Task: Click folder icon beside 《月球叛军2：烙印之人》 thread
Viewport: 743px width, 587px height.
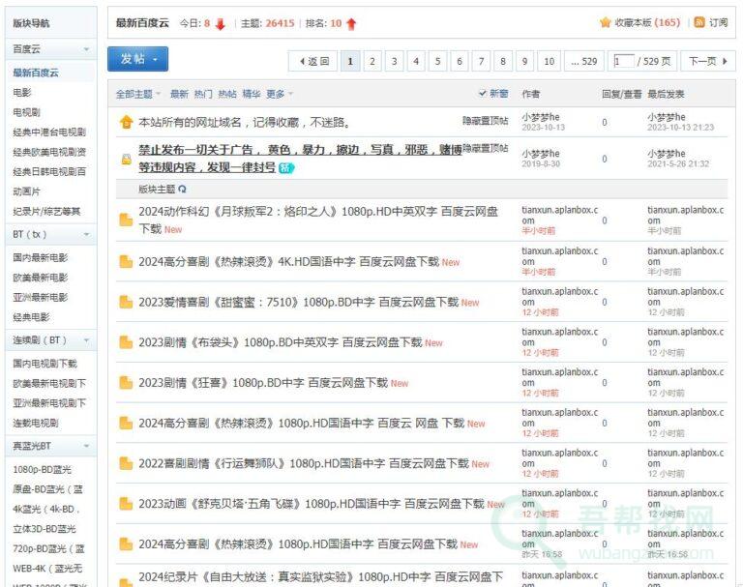Action: pyautogui.click(x=126, y=220)
